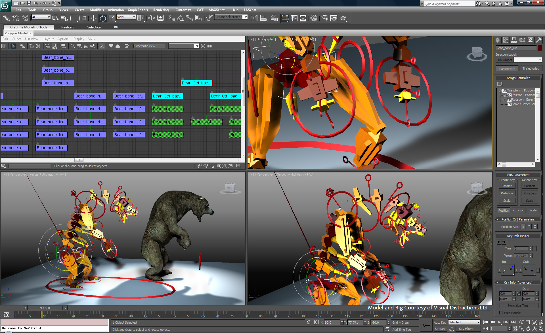Open the MAXScript menu

(216, 10)
